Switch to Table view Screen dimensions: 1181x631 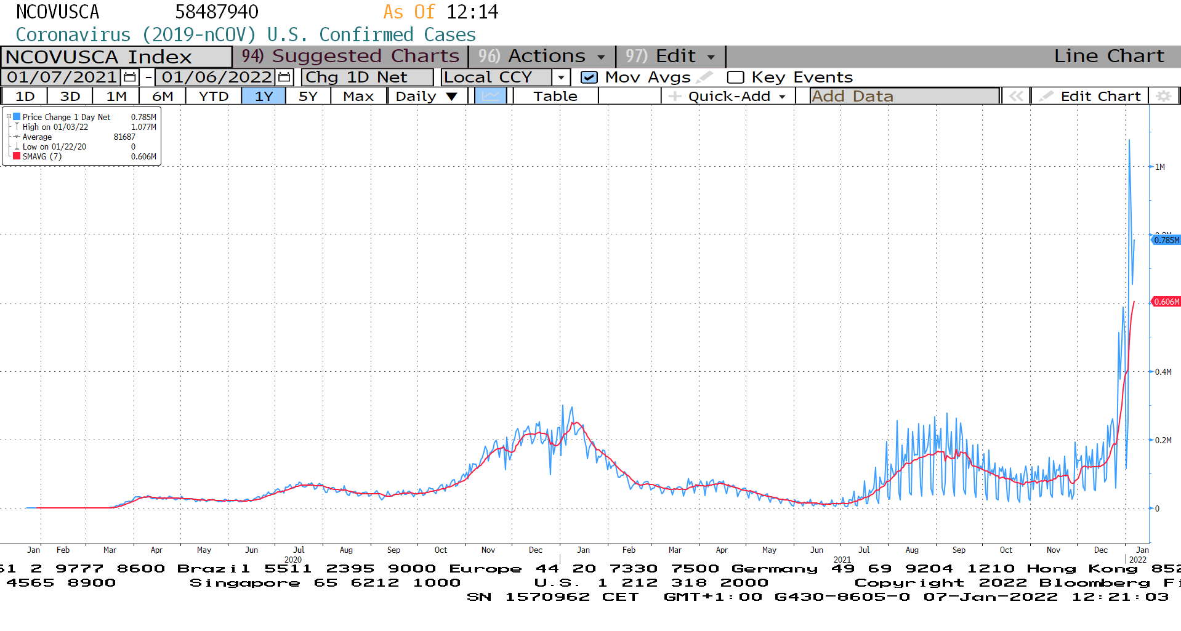coord(555,96)
